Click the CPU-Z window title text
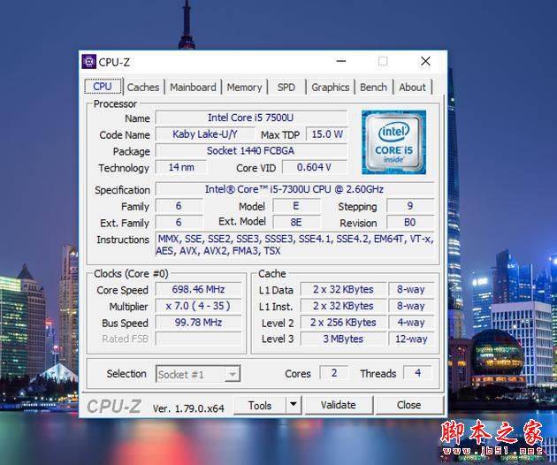Screen dimensions: 557x465 (x=114, y=62)
